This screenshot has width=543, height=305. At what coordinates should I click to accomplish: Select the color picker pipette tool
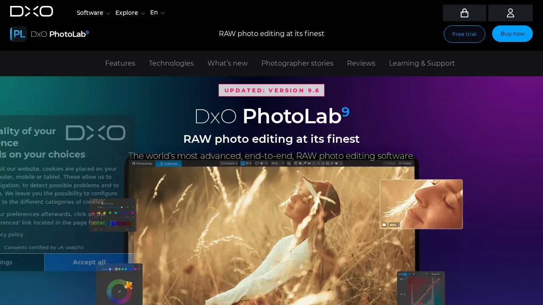pos(305,163)
